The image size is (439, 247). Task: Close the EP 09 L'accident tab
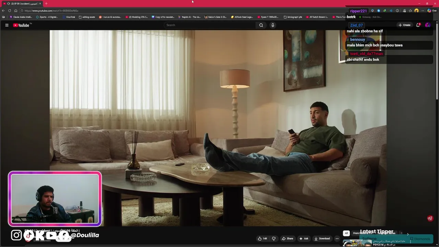(x=40, y=3)
